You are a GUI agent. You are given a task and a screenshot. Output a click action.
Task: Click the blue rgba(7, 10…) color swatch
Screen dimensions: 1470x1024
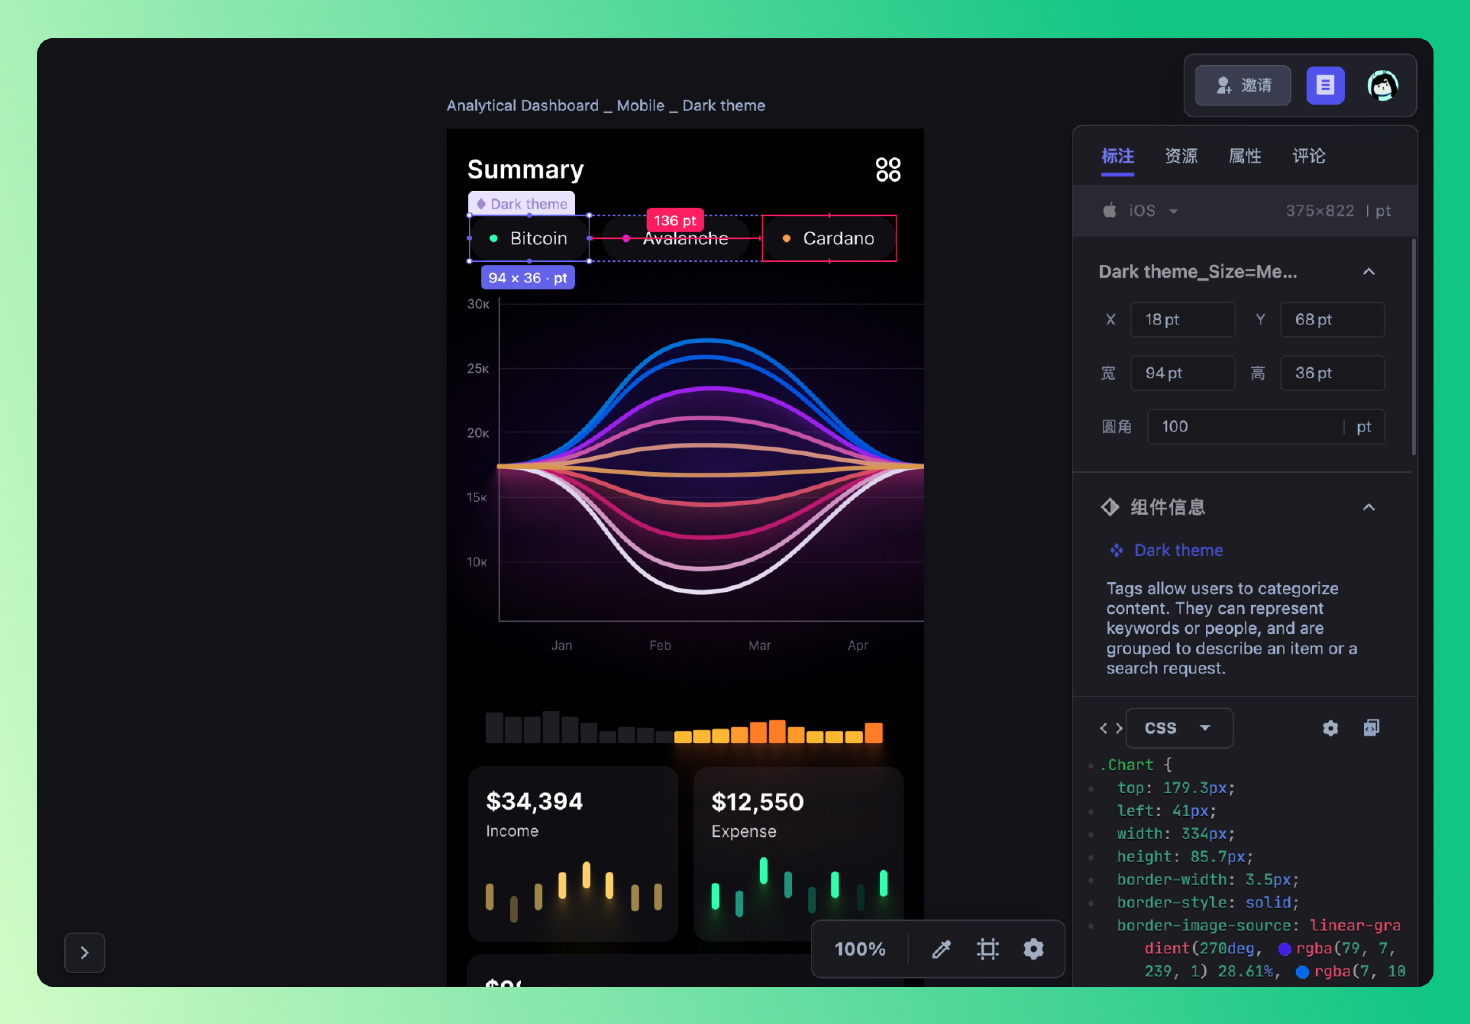[1301, 972]
